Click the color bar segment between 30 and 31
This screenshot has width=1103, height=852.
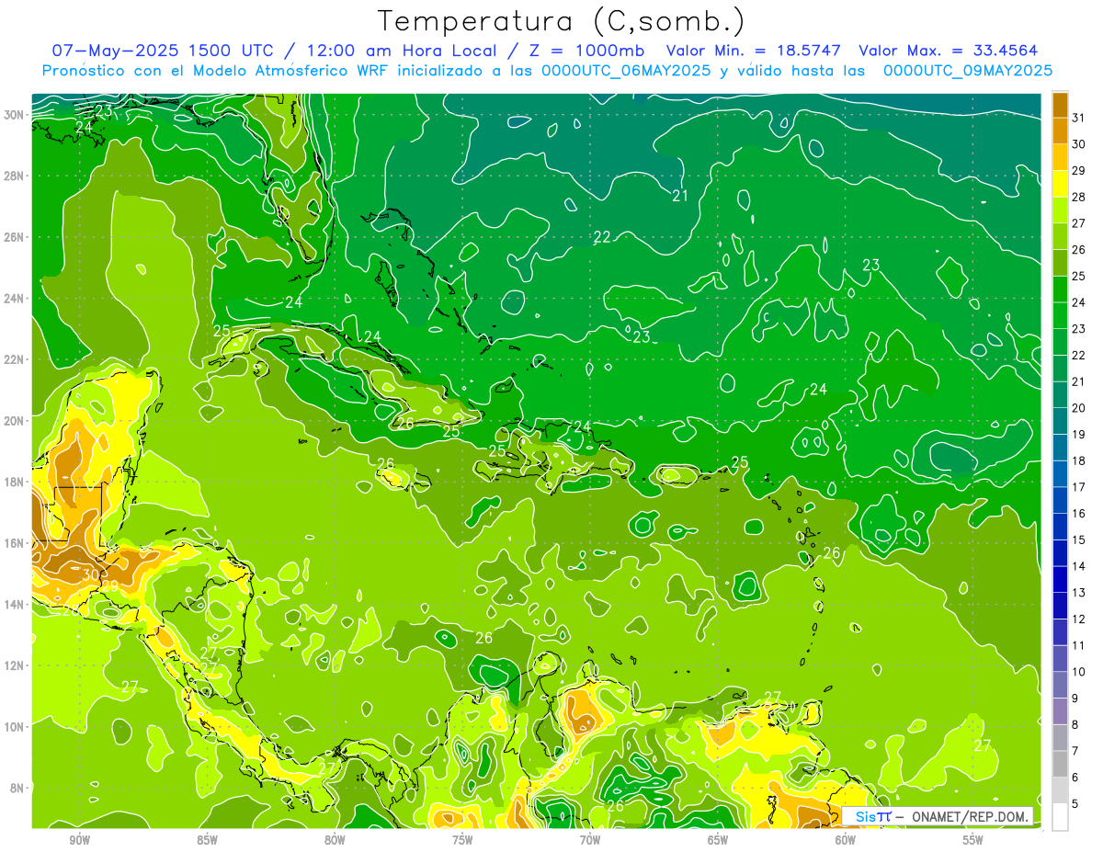pyautogui.click(x=1060, y=131)
